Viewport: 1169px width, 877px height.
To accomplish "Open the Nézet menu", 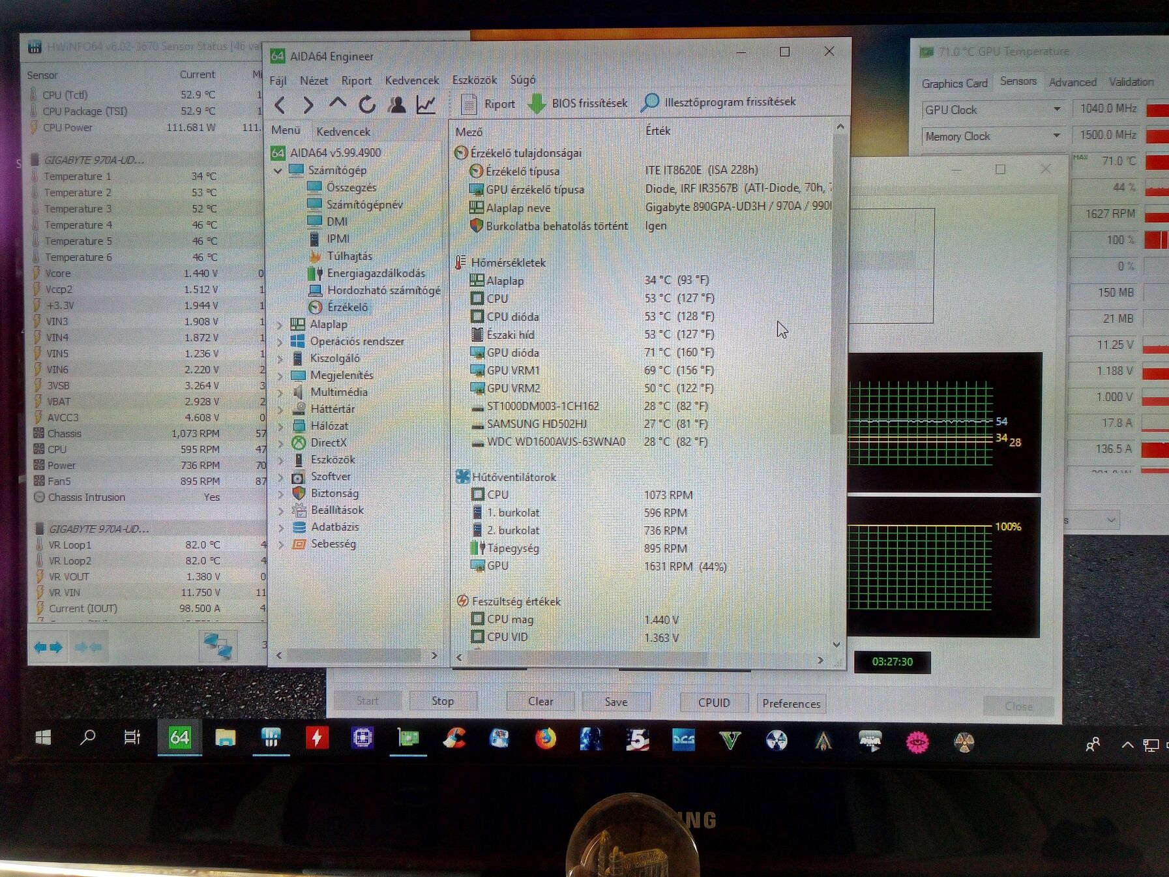I will [314, 80].
